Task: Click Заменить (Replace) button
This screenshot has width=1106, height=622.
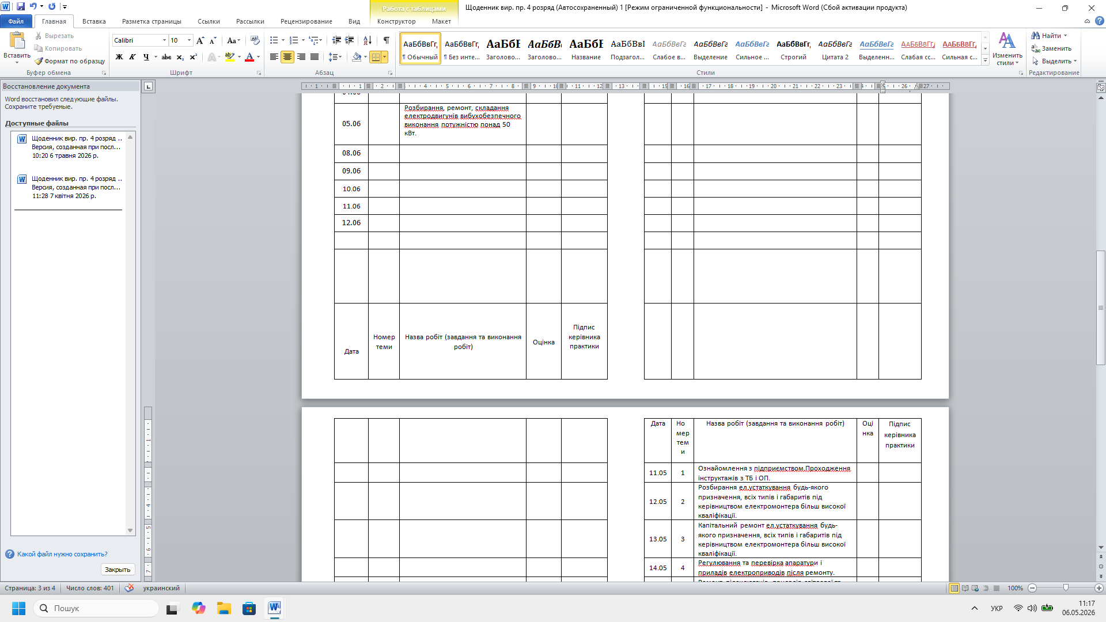Action: (1052, 48)
